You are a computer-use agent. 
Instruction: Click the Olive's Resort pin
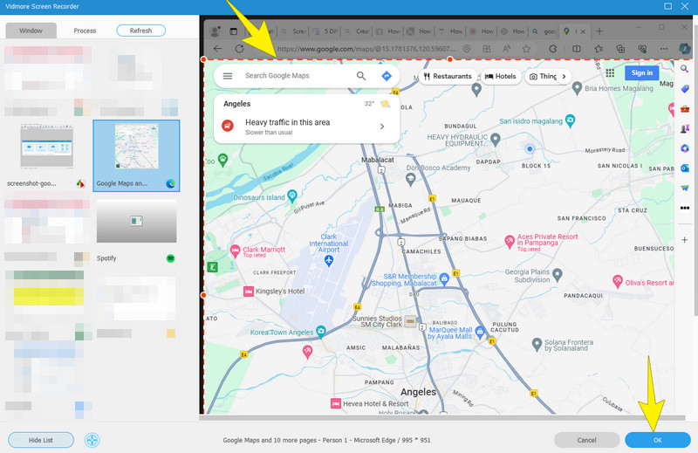click(x=617, y=281)
